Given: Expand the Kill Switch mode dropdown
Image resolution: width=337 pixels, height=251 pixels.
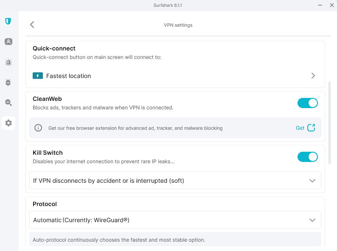Looking at the screenshot, I should [312, 181].
